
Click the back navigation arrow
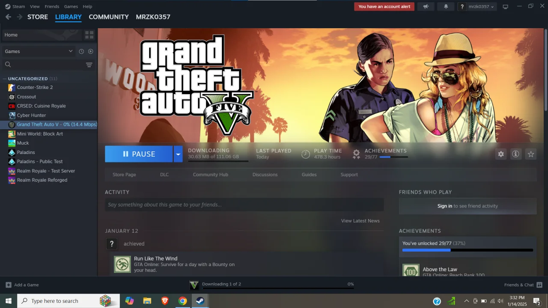(8, 17)
